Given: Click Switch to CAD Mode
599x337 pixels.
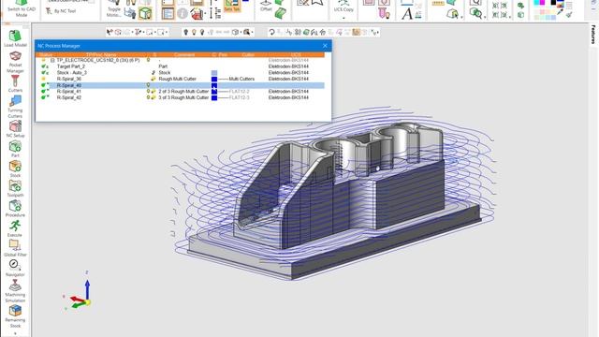Looking at the screenshot, I should click(x=22, y=9).
